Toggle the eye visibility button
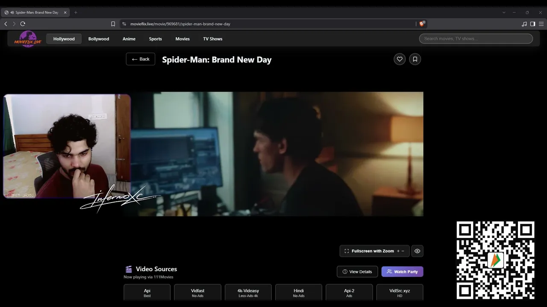547x307 pixels. (417, 251)
